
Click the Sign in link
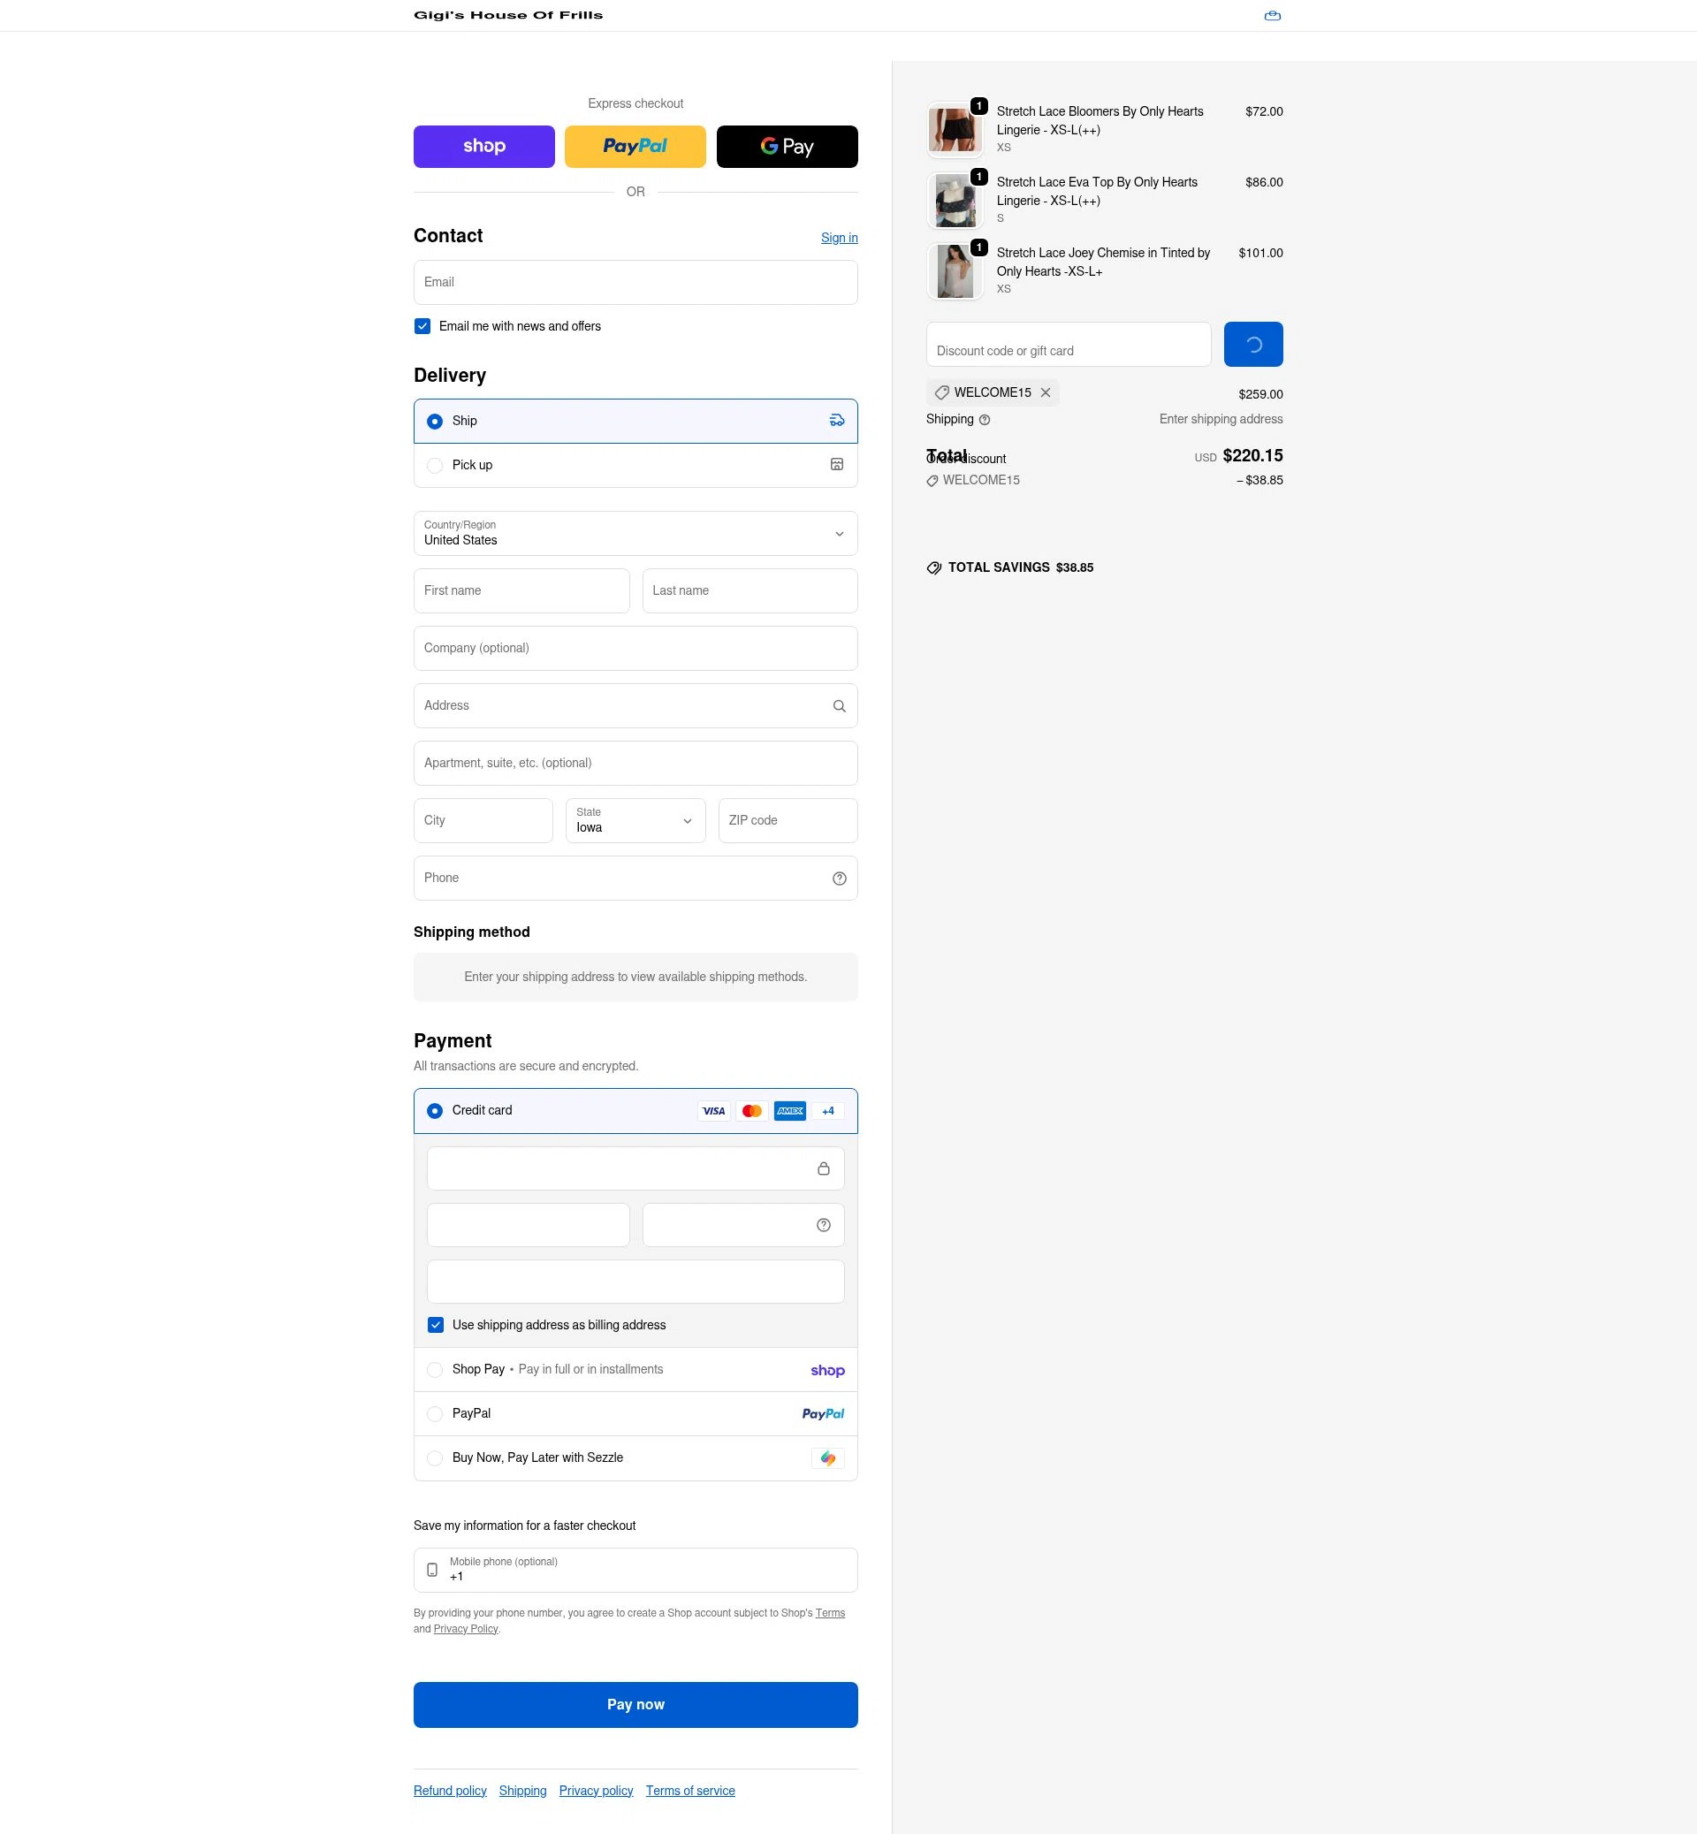point(839,238)
